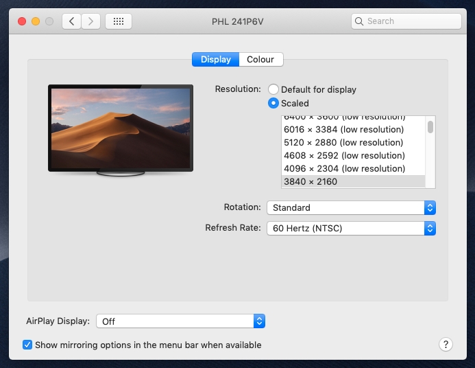The width and height of the screenshot is (475, 368).
Task: Select the Scaled resolution radio button
Action: click(x=273, y=103)
